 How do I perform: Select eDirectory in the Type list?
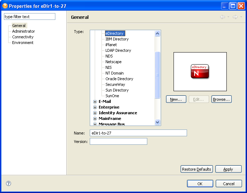click(115, 33)
